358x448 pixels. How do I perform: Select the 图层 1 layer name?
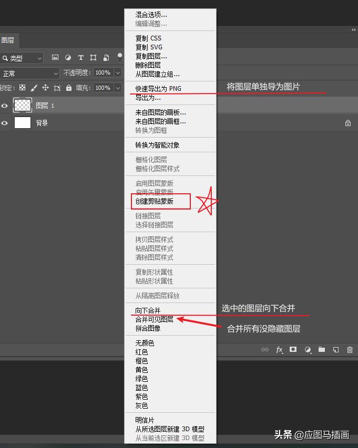(x=45, y=106)
